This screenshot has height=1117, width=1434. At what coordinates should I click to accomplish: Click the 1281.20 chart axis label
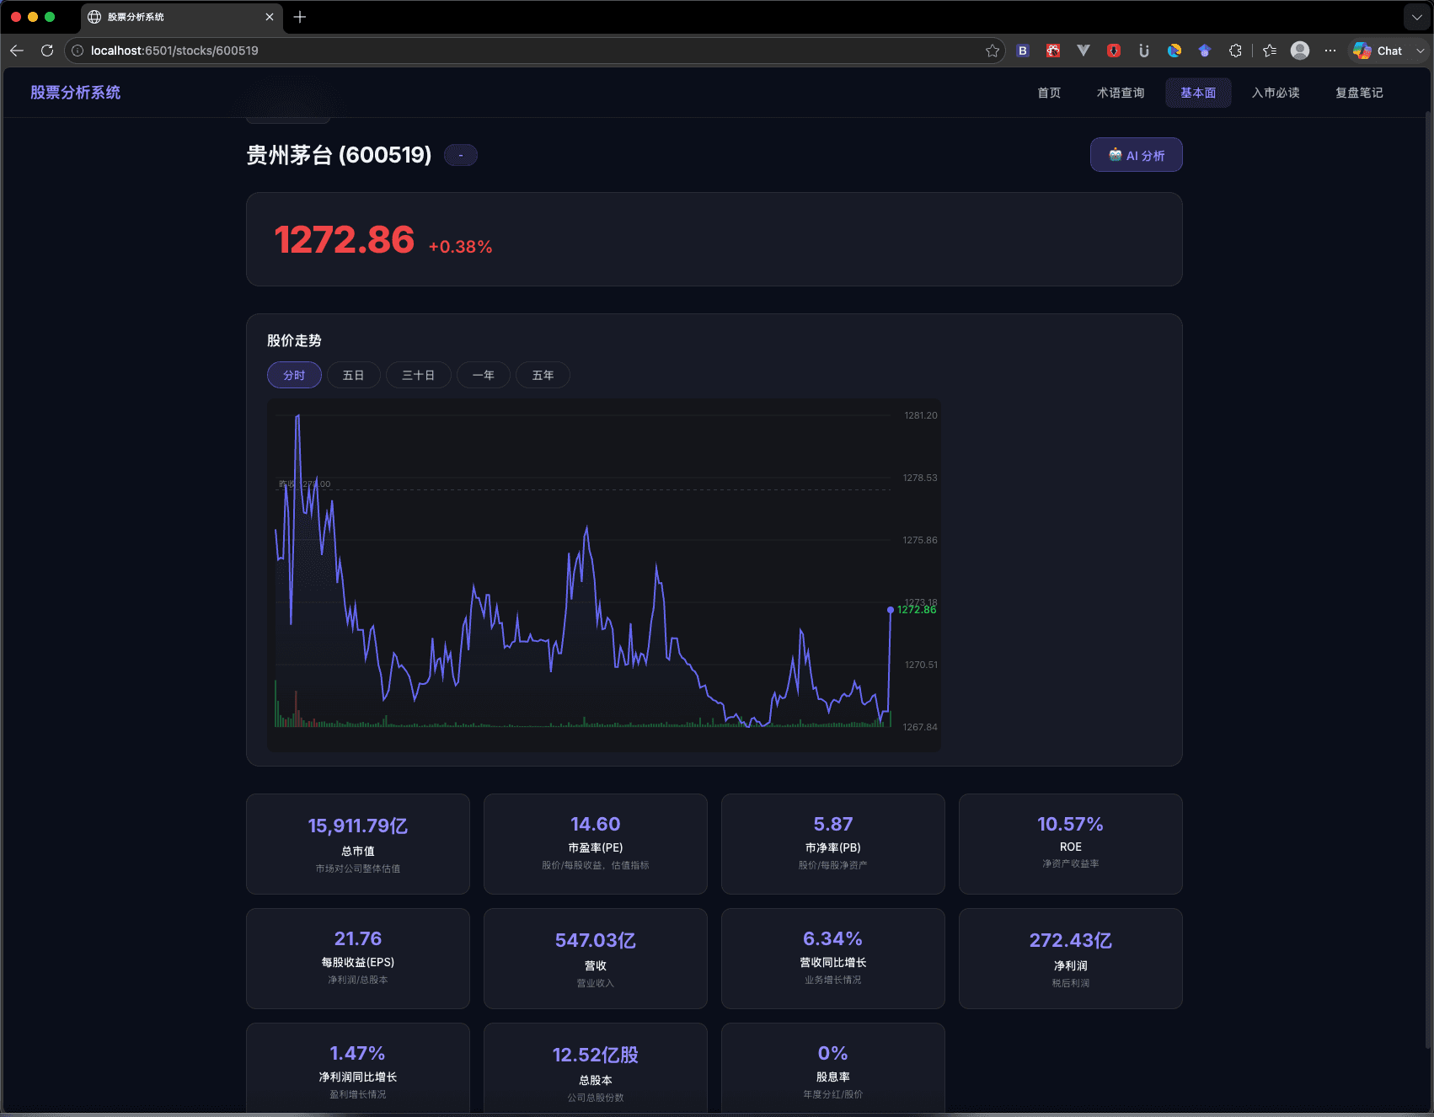(x=921, y=415)
